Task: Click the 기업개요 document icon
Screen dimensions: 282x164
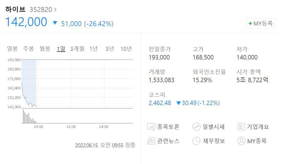Action: click(x=241, y=127)
